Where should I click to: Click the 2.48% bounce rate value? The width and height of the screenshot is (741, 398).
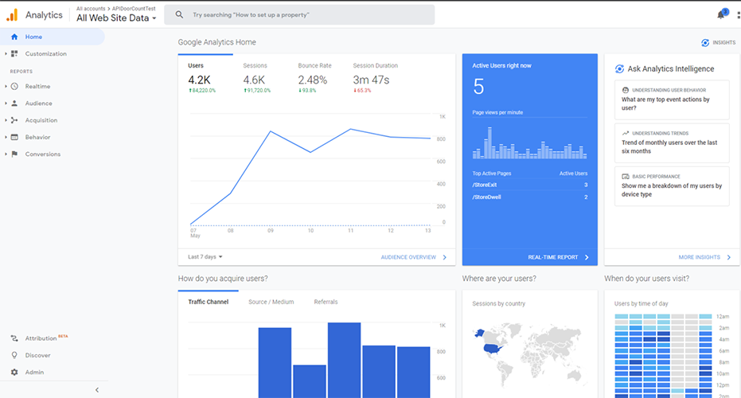pos(312,80)
